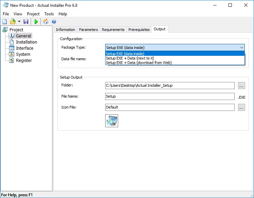Click the green Build project play icon
The width and height of the screenshot is (254, 198).
(x=36, y=21)
